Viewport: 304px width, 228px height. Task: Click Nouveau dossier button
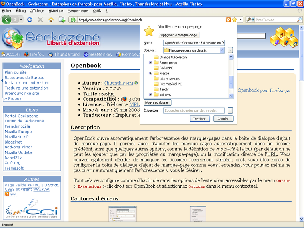tap(157, 102)
